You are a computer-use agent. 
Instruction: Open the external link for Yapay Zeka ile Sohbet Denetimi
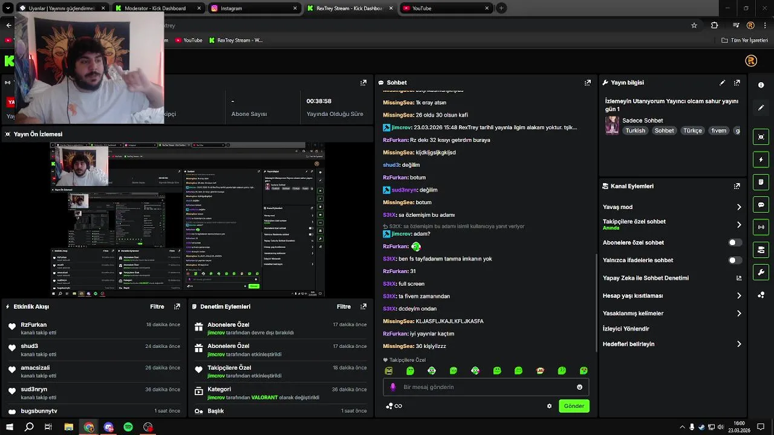click(739, 278)
